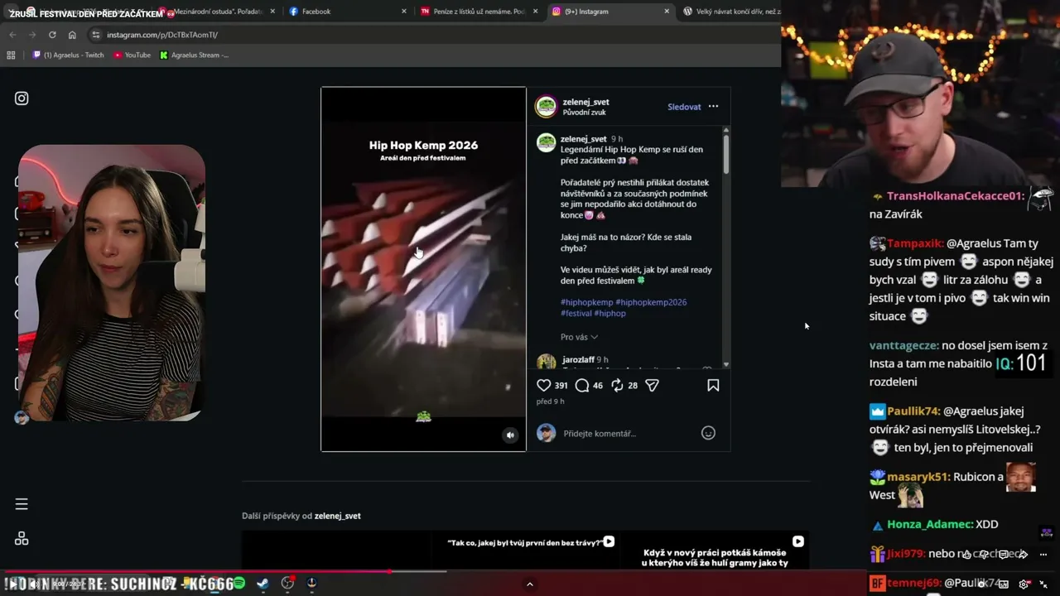This screenshot has width=1060, height=596.
Task: Open the YouTube bookmark
Action: tap(132, 55)
